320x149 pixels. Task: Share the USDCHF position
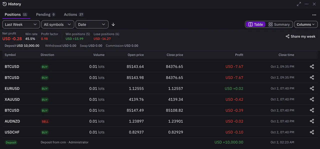(x=312, y=132)
